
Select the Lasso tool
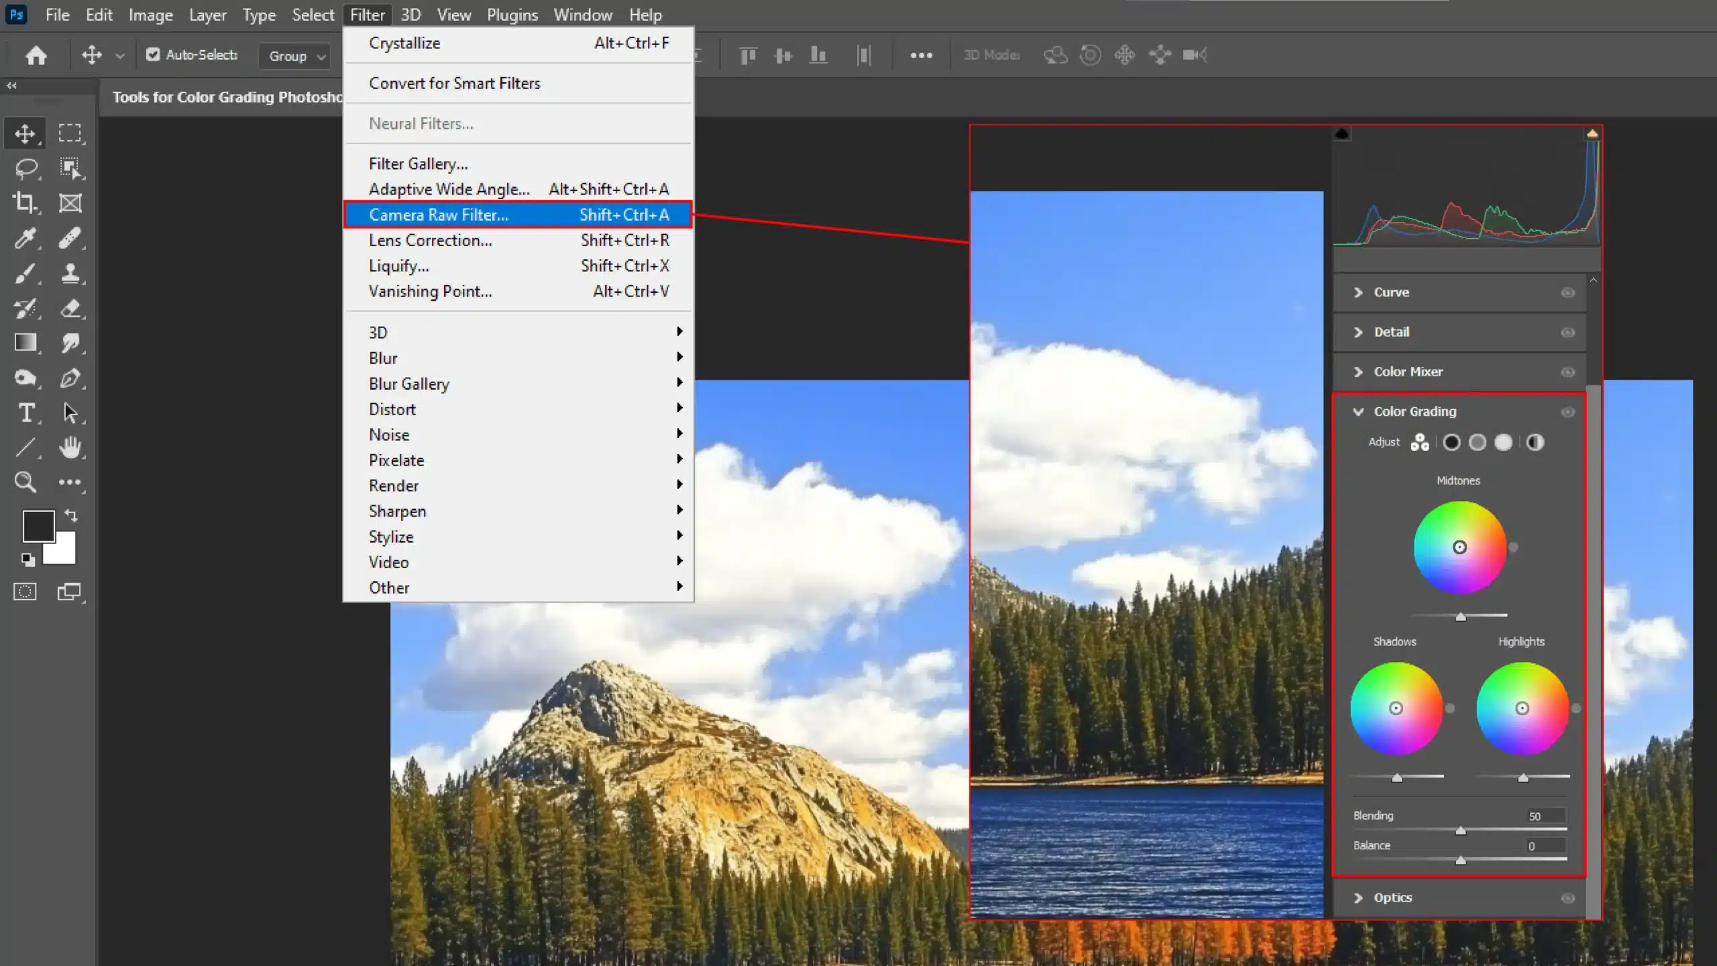(x=25, y=168)
